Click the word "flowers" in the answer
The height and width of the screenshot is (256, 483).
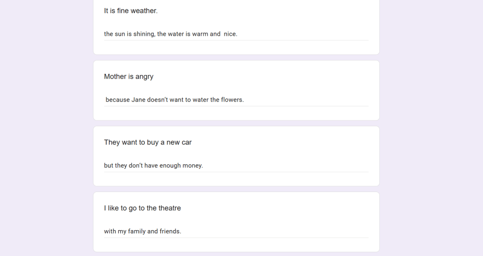pos(232,100)
